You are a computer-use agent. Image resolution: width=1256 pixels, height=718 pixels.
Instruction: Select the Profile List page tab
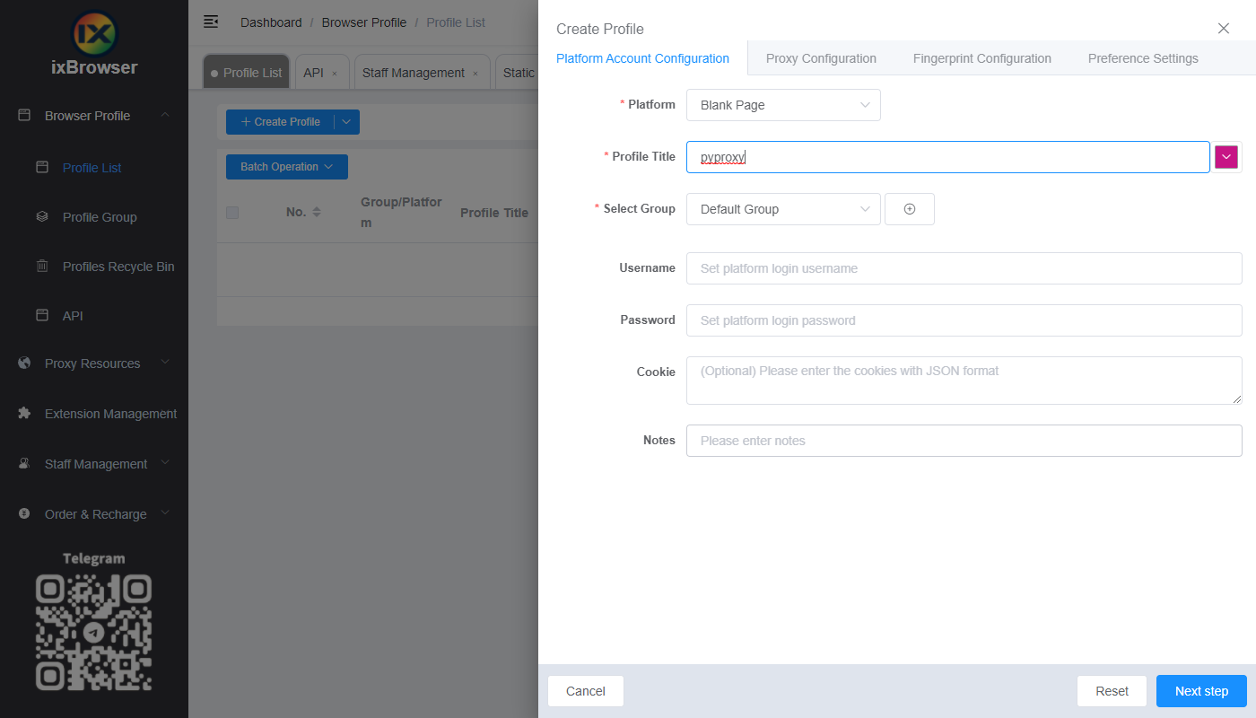[x=247, y=73]
